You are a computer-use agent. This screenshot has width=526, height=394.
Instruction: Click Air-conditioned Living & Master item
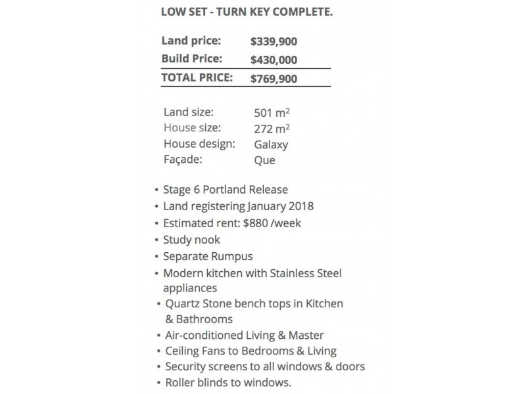pyautogui.click(x=245, y=336)
